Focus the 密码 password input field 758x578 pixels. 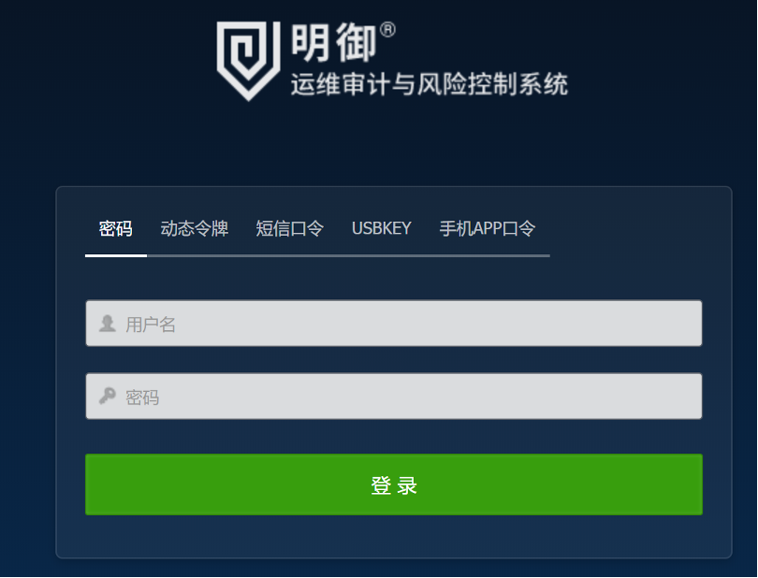coord(393,396)
